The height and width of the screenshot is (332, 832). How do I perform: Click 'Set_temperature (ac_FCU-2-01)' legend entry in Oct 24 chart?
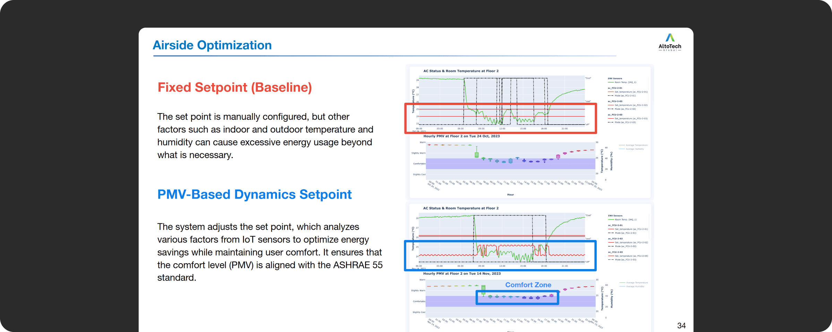627,92
